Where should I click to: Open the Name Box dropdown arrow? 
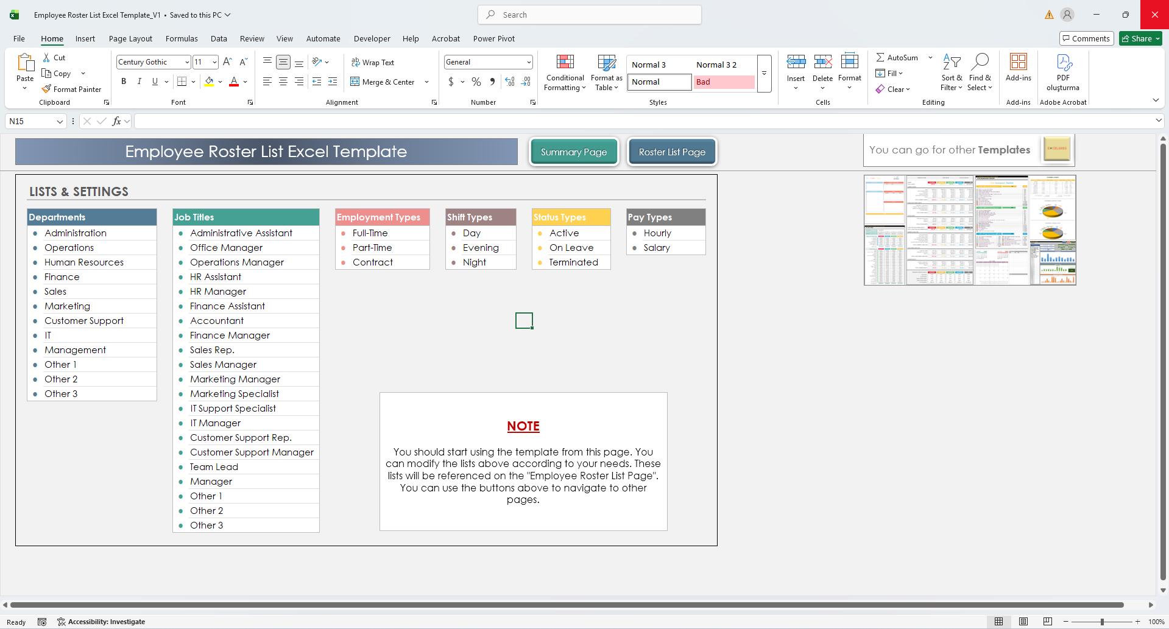[x=60, y=121]
